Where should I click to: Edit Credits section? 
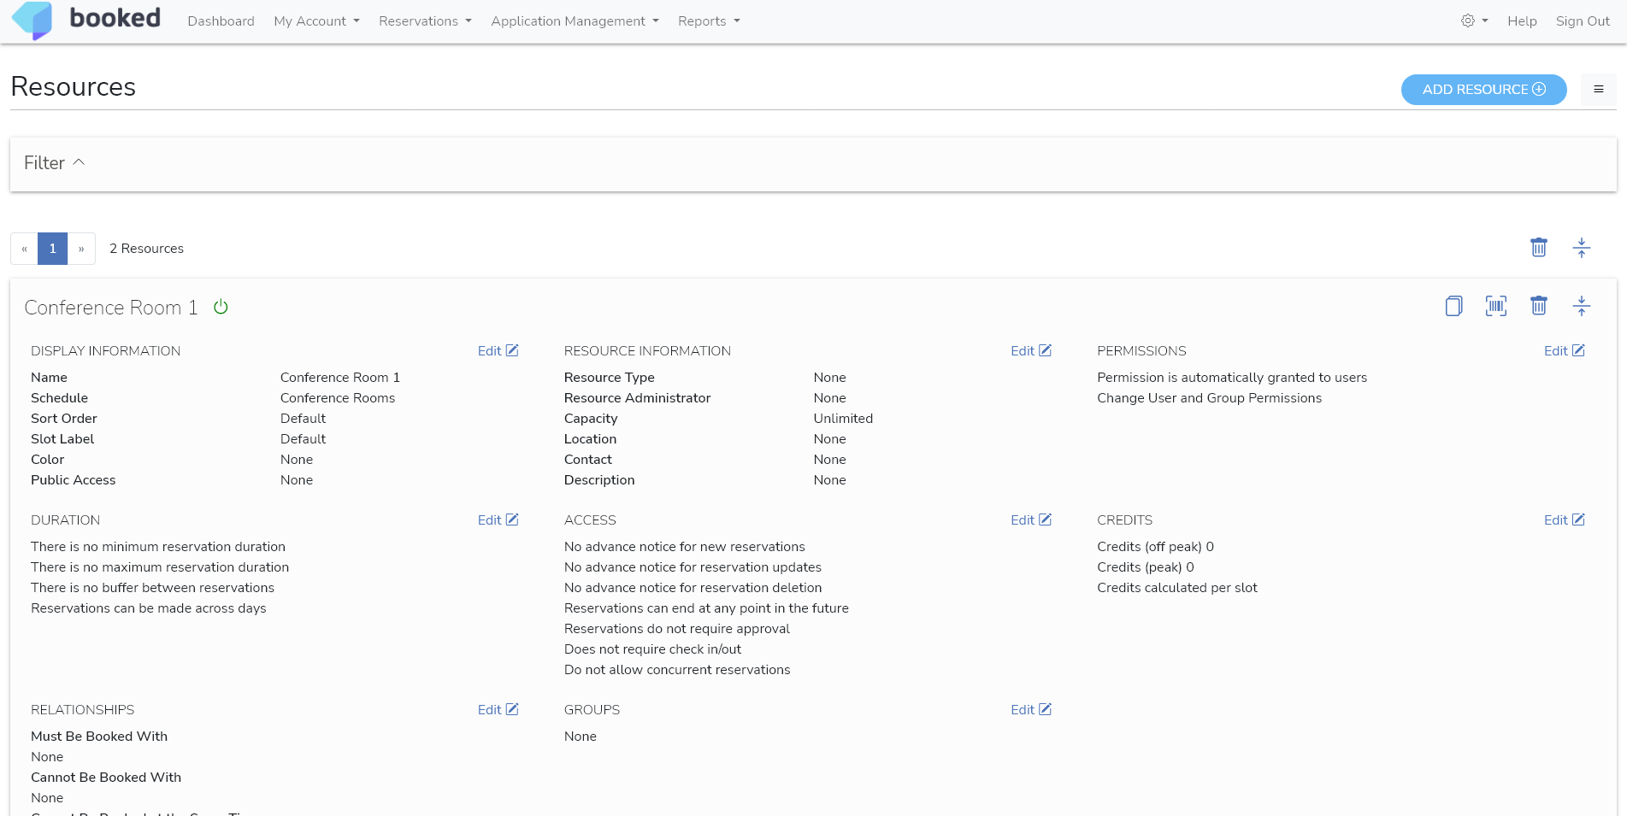pos(1564,520)
